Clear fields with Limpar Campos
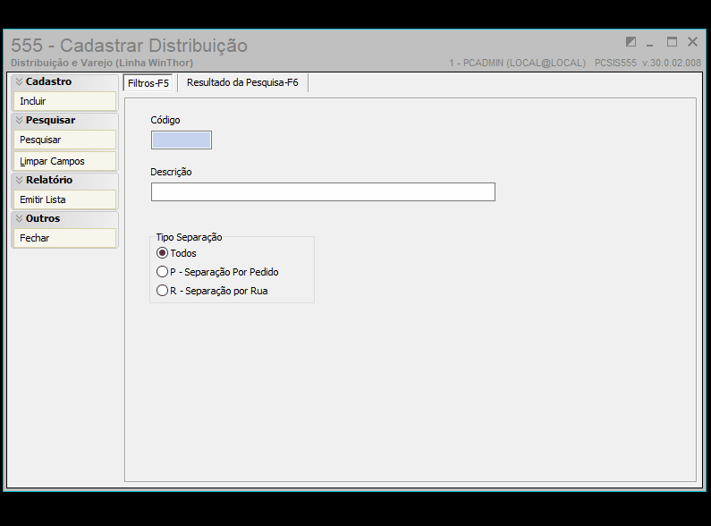This screenshot has width=711, height=526. [65, 161]
